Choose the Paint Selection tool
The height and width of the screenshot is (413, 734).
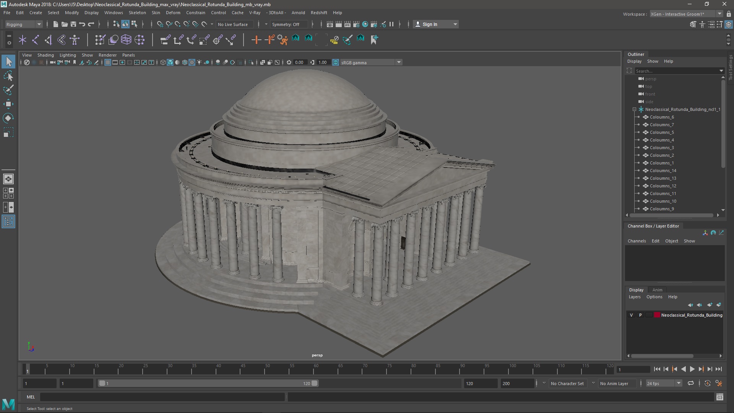click(8, 90)
